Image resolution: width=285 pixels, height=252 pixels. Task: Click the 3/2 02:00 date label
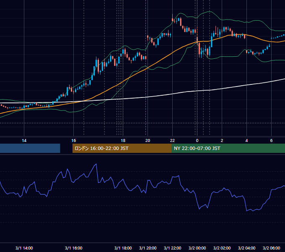[x=222, y=248]
